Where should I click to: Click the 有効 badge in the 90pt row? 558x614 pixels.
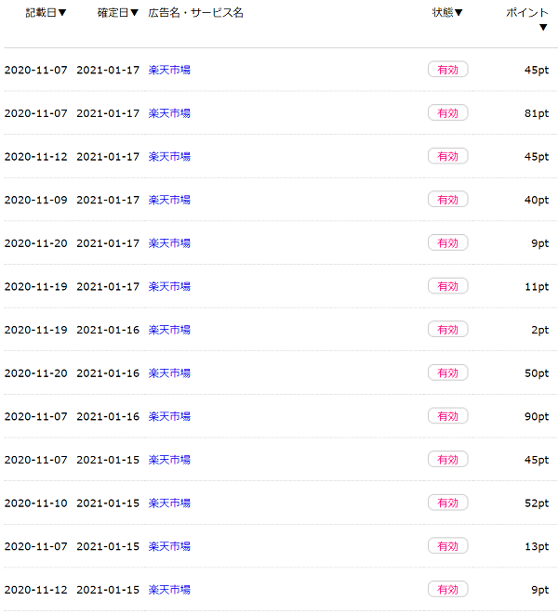447,416
